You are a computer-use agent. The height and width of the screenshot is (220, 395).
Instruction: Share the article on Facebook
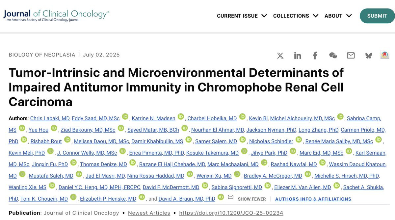point(315,56)
